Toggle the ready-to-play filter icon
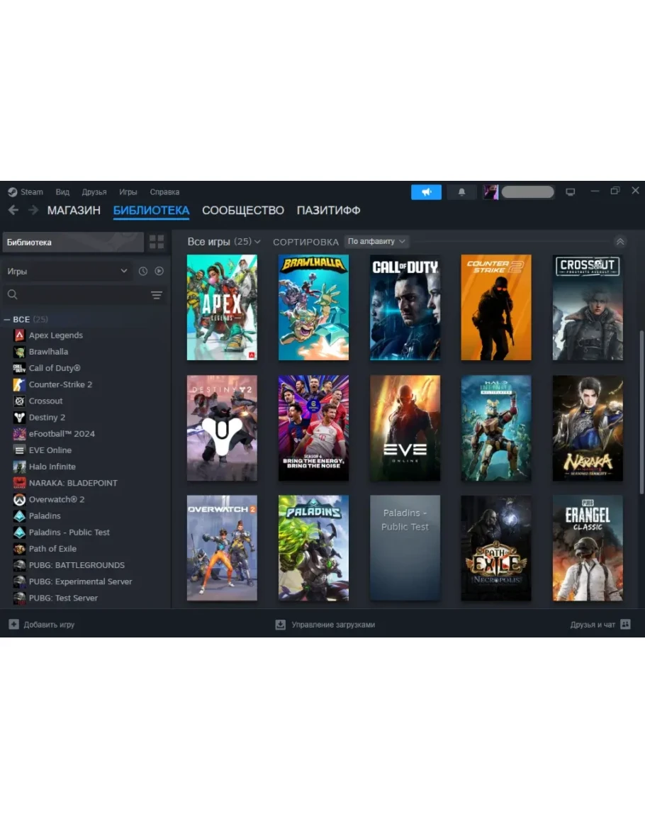Screen dimensions: 645x819 (159, 271)
